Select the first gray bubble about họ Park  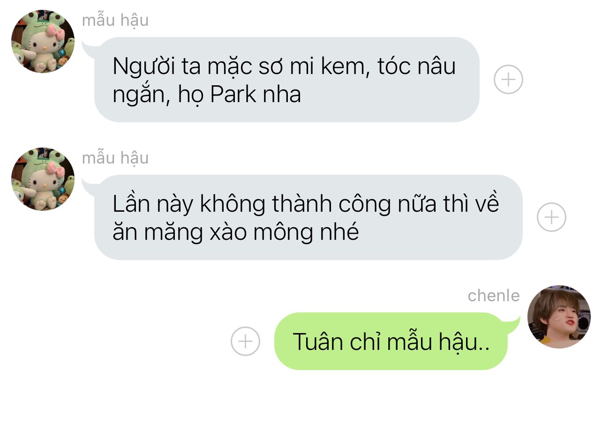click(286, 80)
